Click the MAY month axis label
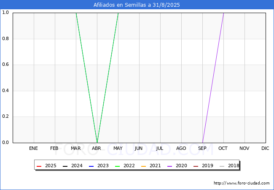This screenshot has height=190, width=274. (x=118, y=148)
